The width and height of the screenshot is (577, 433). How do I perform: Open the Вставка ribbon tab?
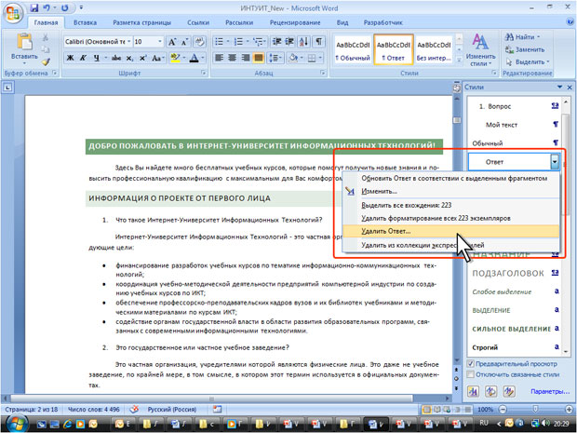pyautogui.click(x=85, y=22)
